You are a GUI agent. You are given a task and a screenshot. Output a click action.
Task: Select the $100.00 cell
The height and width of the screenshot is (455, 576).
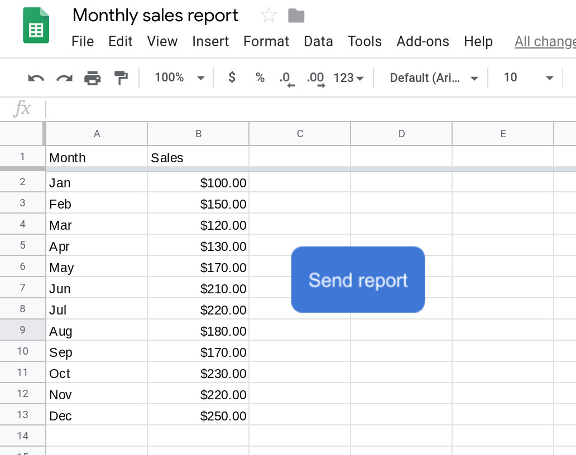198,182
